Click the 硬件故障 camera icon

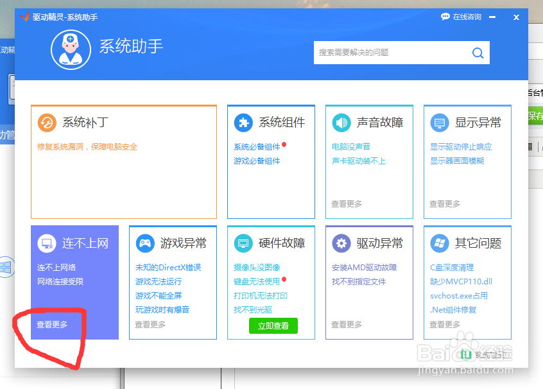coord(243,243)
